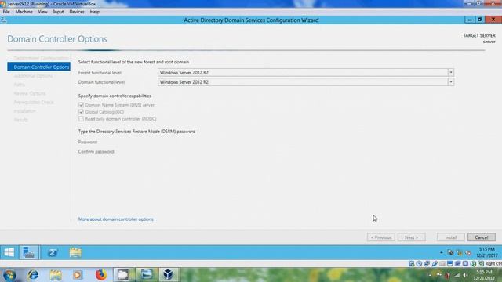Image resolution: width=502 pixels, height=282 pixels.
Task: Open Firefox from host taskbar
Action: [101, 275]
